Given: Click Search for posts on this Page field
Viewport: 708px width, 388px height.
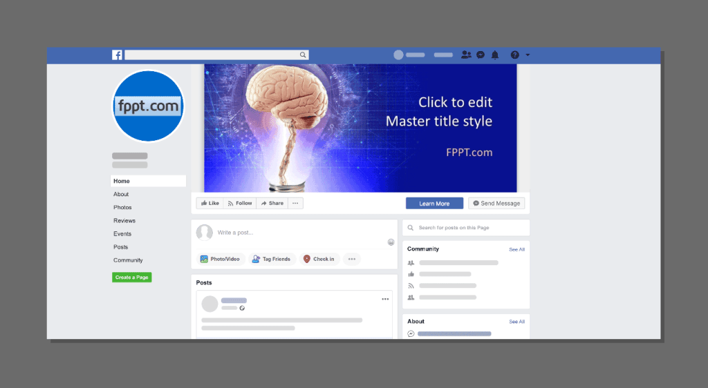Looking at the screenshot, I should click(465, 228).
